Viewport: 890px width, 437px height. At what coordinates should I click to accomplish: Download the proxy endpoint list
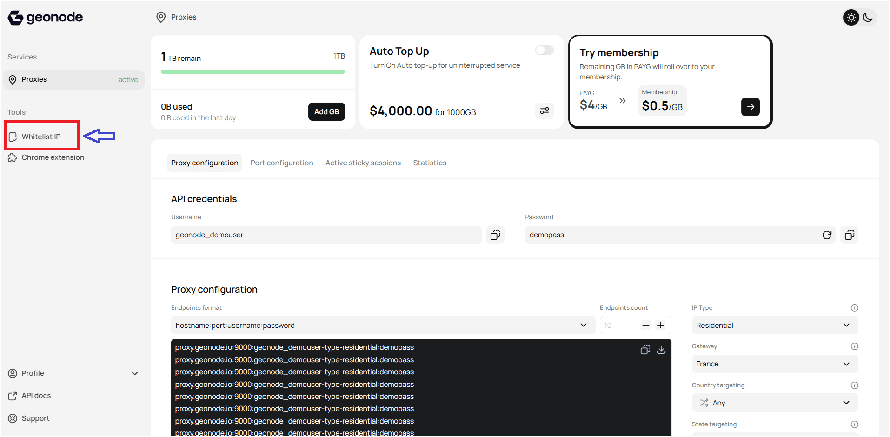(x=662, y=350)
